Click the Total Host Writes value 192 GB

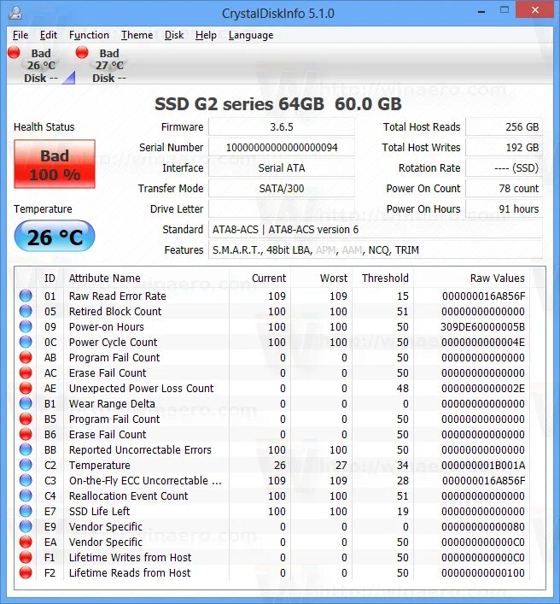pos(504,148)
